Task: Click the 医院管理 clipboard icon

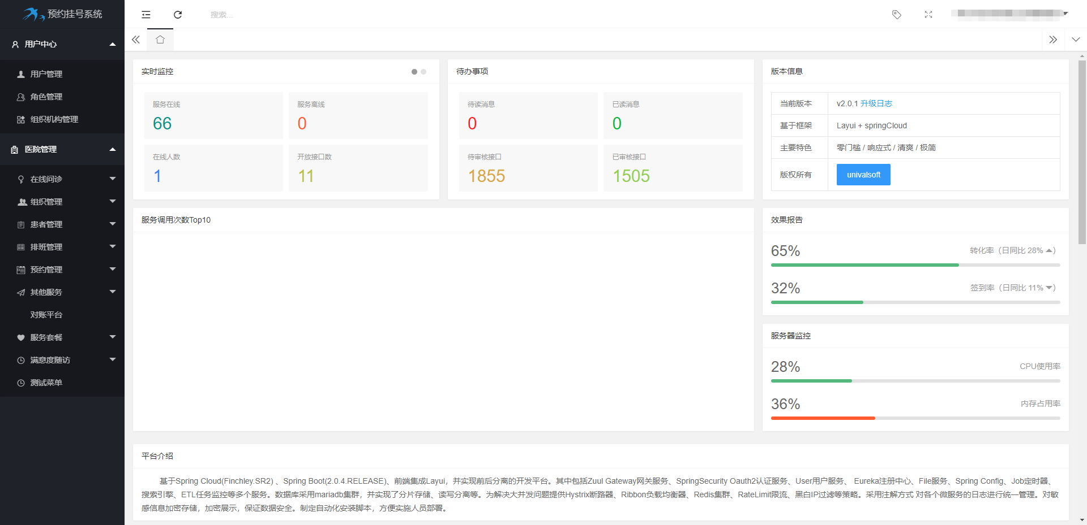Action: tap(15, 149)
